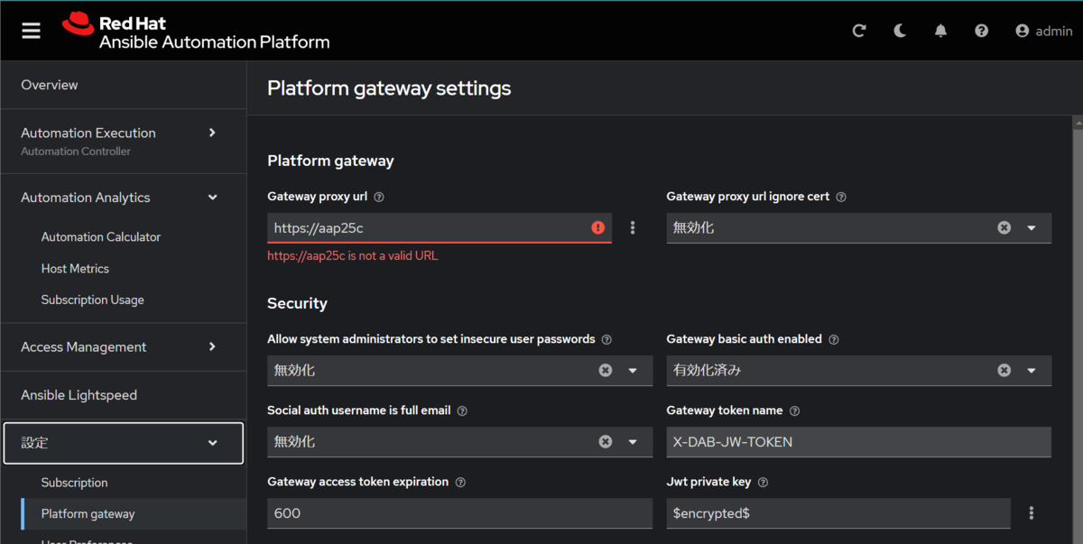Open Subscription under 設定

75,483
